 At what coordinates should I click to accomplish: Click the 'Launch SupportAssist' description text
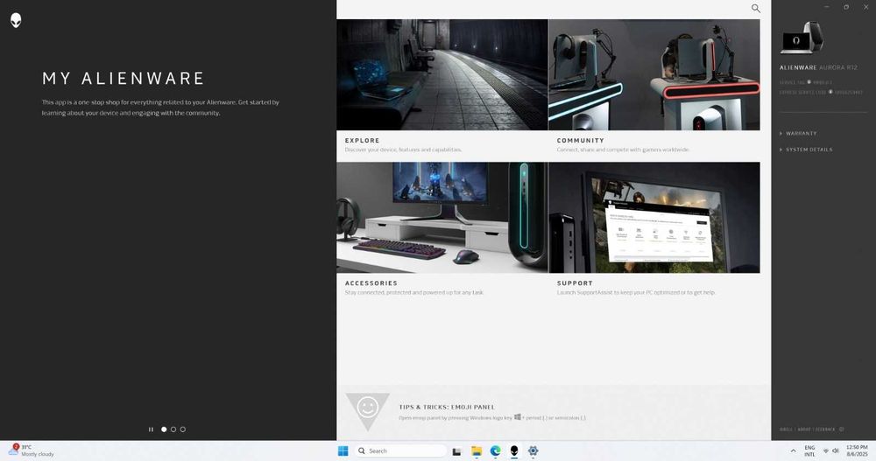coord(636,292)
